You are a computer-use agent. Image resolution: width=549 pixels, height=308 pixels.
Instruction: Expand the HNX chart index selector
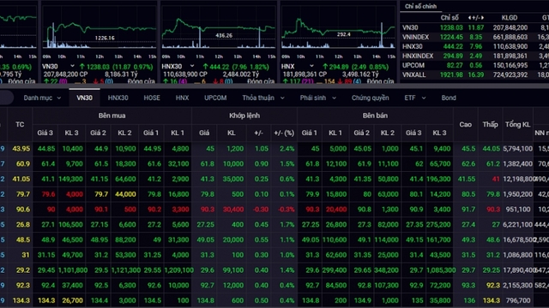(x=311, y=66)
